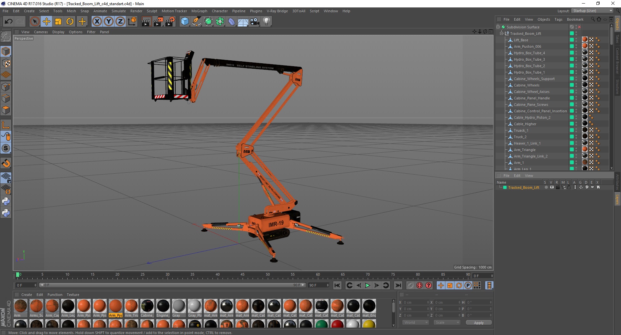Toggle X-axis lock icon

click(97, 22)
